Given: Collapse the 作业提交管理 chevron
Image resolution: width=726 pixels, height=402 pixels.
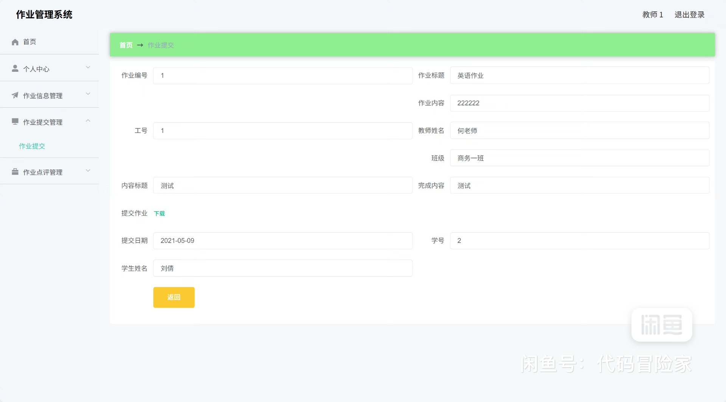Looking at the screenshot, I should point(88,121).
